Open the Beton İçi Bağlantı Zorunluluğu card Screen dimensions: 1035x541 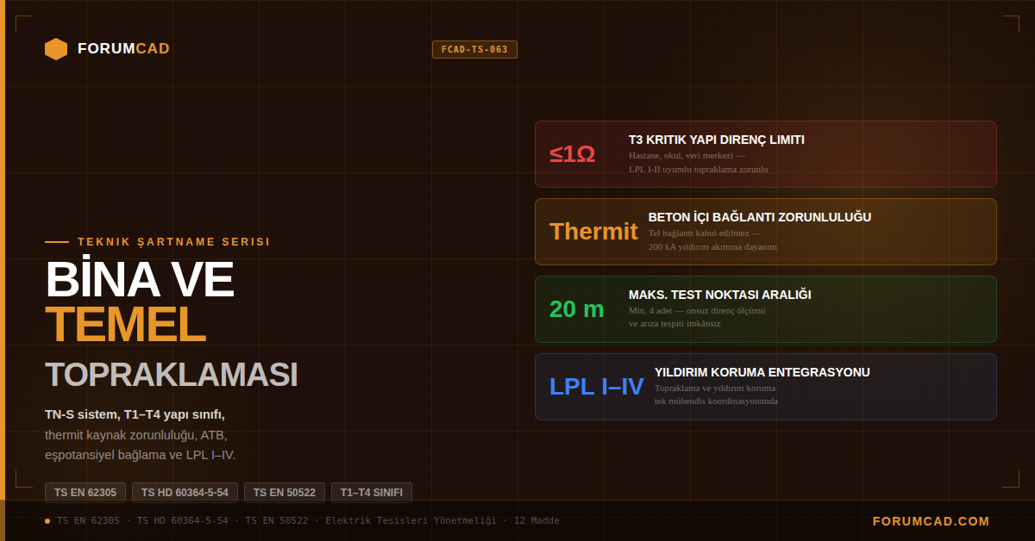click(766, 232)
